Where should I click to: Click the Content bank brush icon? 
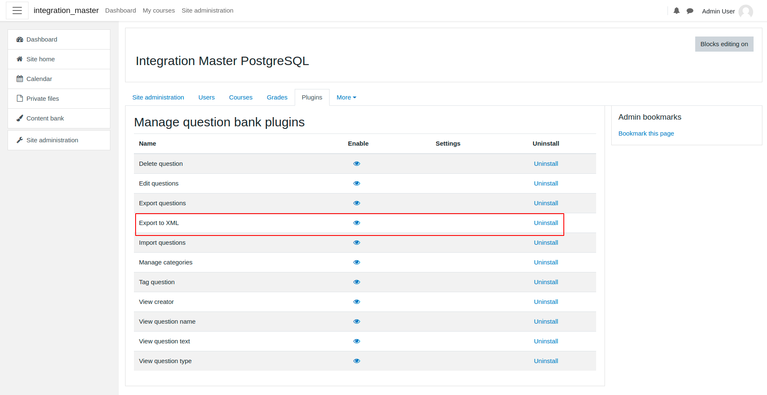(20, 118)
